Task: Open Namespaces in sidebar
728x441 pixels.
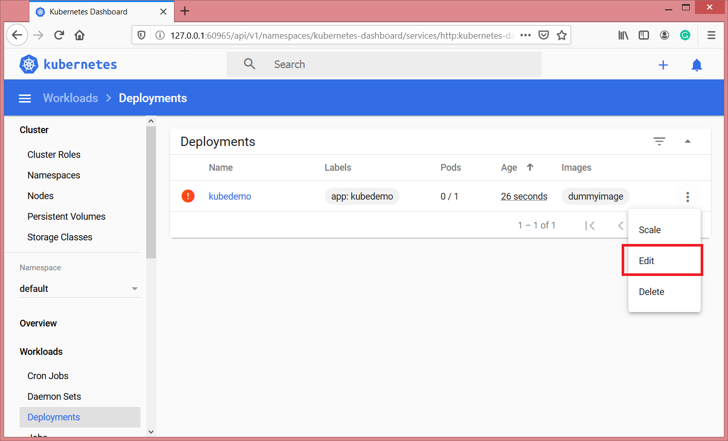Action: (x=54, y=175)
